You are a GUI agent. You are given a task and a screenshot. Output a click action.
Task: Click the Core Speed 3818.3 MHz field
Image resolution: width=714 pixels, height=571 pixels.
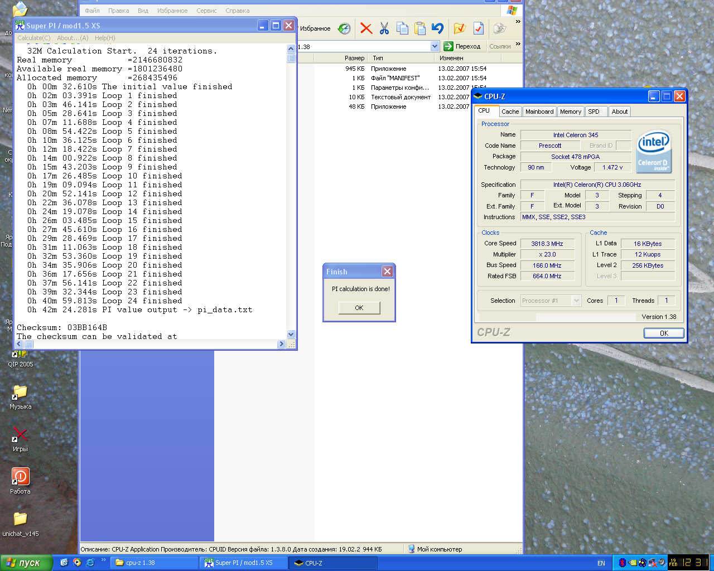547,244
